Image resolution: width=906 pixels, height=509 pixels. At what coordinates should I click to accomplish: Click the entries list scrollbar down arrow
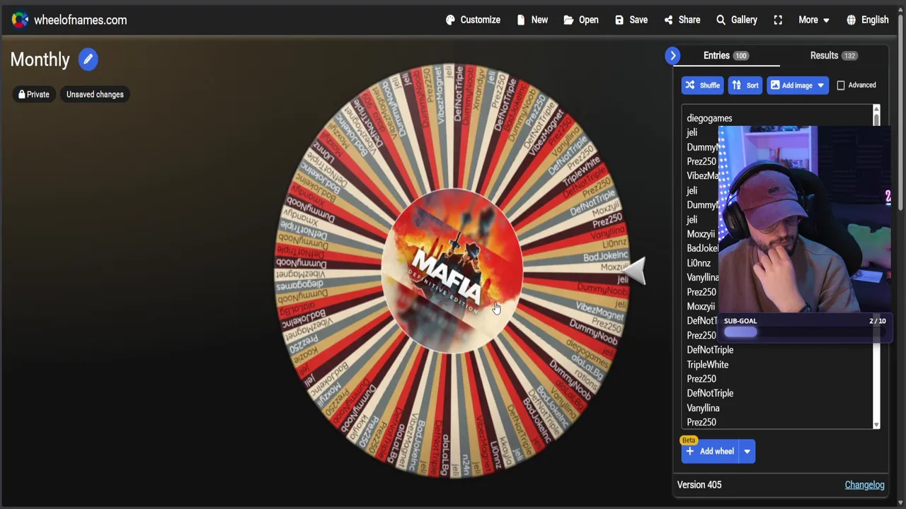point(876,424)
